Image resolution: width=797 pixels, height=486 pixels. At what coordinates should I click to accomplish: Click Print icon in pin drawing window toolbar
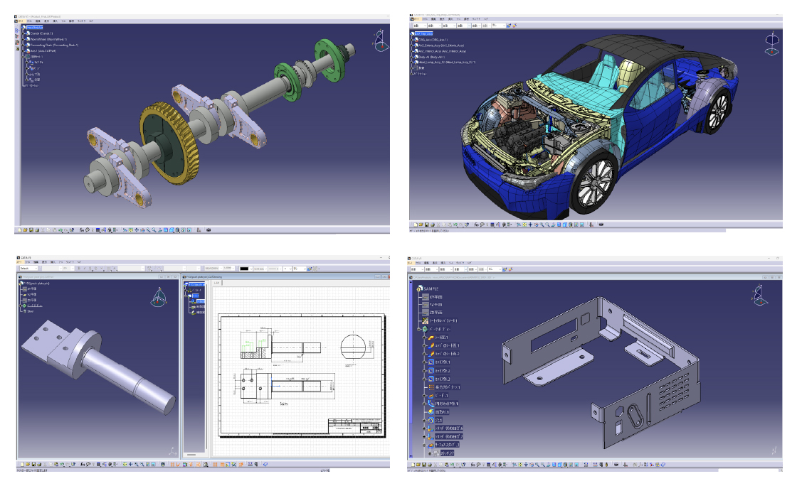(x=39, y=464)
